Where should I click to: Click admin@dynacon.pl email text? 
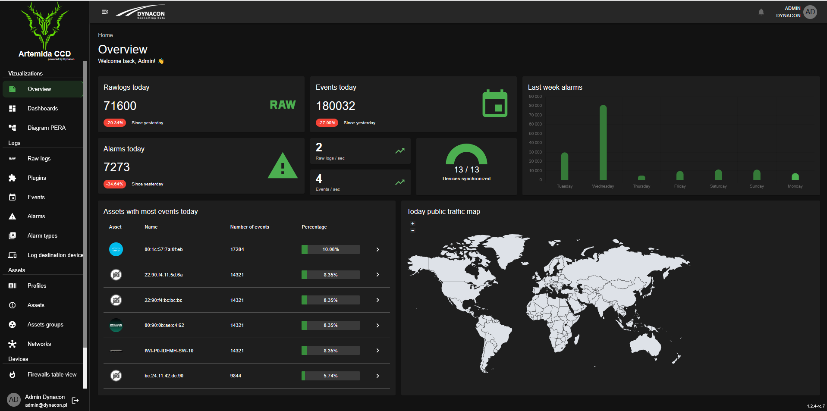click(46, 405)
